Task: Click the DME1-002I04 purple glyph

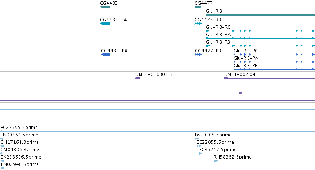Action: pyautogui.click(x=227, y=78)
